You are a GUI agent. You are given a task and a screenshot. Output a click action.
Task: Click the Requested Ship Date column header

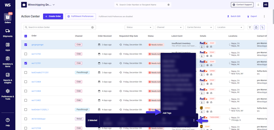tap(128, 36)
